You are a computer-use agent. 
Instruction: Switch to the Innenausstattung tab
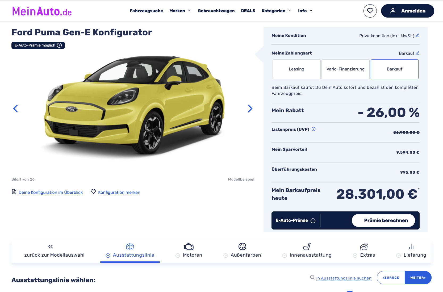[307, 251]
